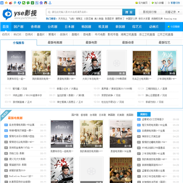Open the 大宋少年志 poster thumbnail in recommendations
Screen dimensions: 183x183
point(91,63)
